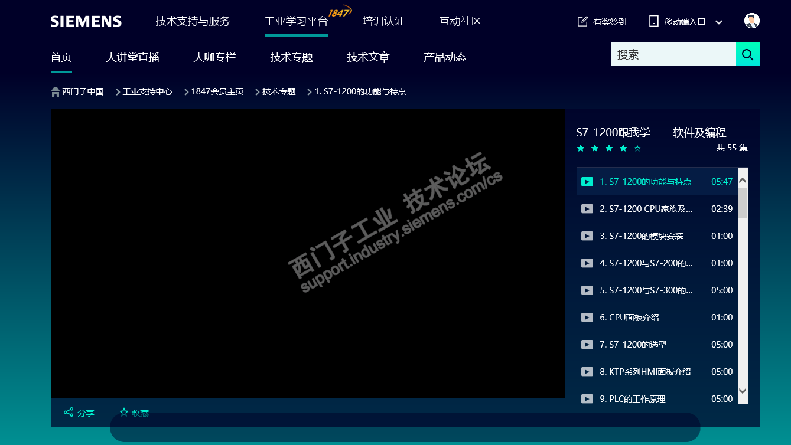Click play icon for KTP系列HMI面板介绍
This screenshot has height=445, width=791.
tap(587, 372)
